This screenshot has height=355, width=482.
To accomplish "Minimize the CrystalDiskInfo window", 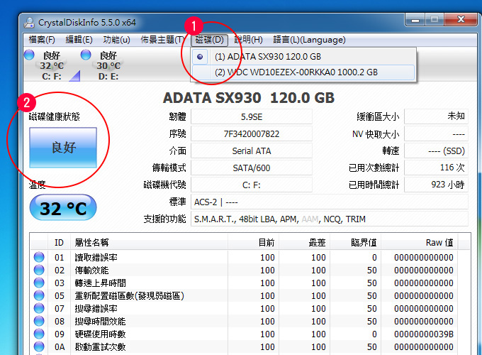I will click(x=415, y=20).
